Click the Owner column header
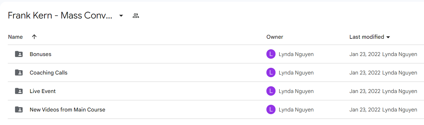 pos(275,37)
